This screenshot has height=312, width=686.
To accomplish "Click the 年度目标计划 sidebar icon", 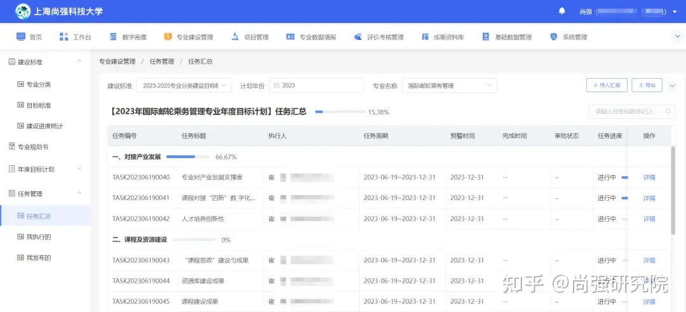I will click(12, 169).
